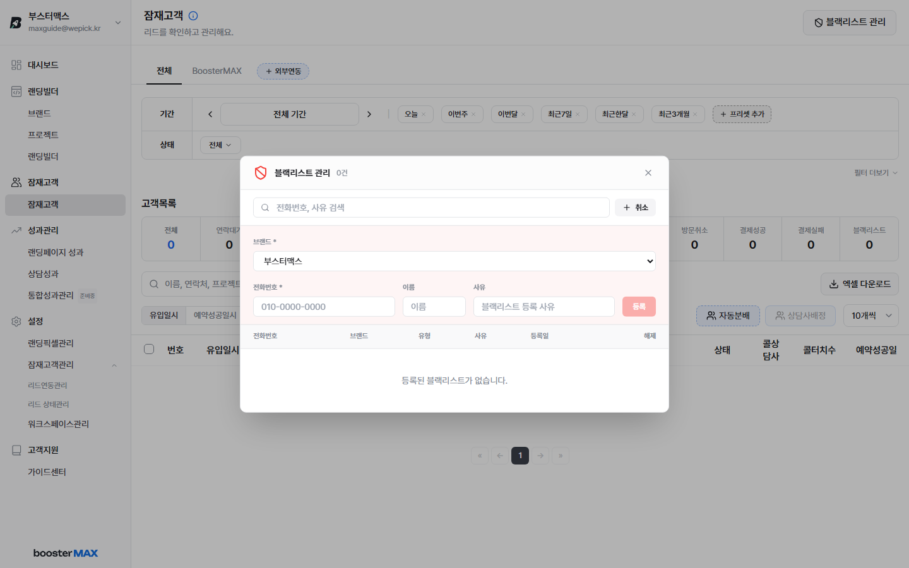Open 통합성과관리 in the sidebar
This screenshot has height=568, width=909.
[50, 295]
